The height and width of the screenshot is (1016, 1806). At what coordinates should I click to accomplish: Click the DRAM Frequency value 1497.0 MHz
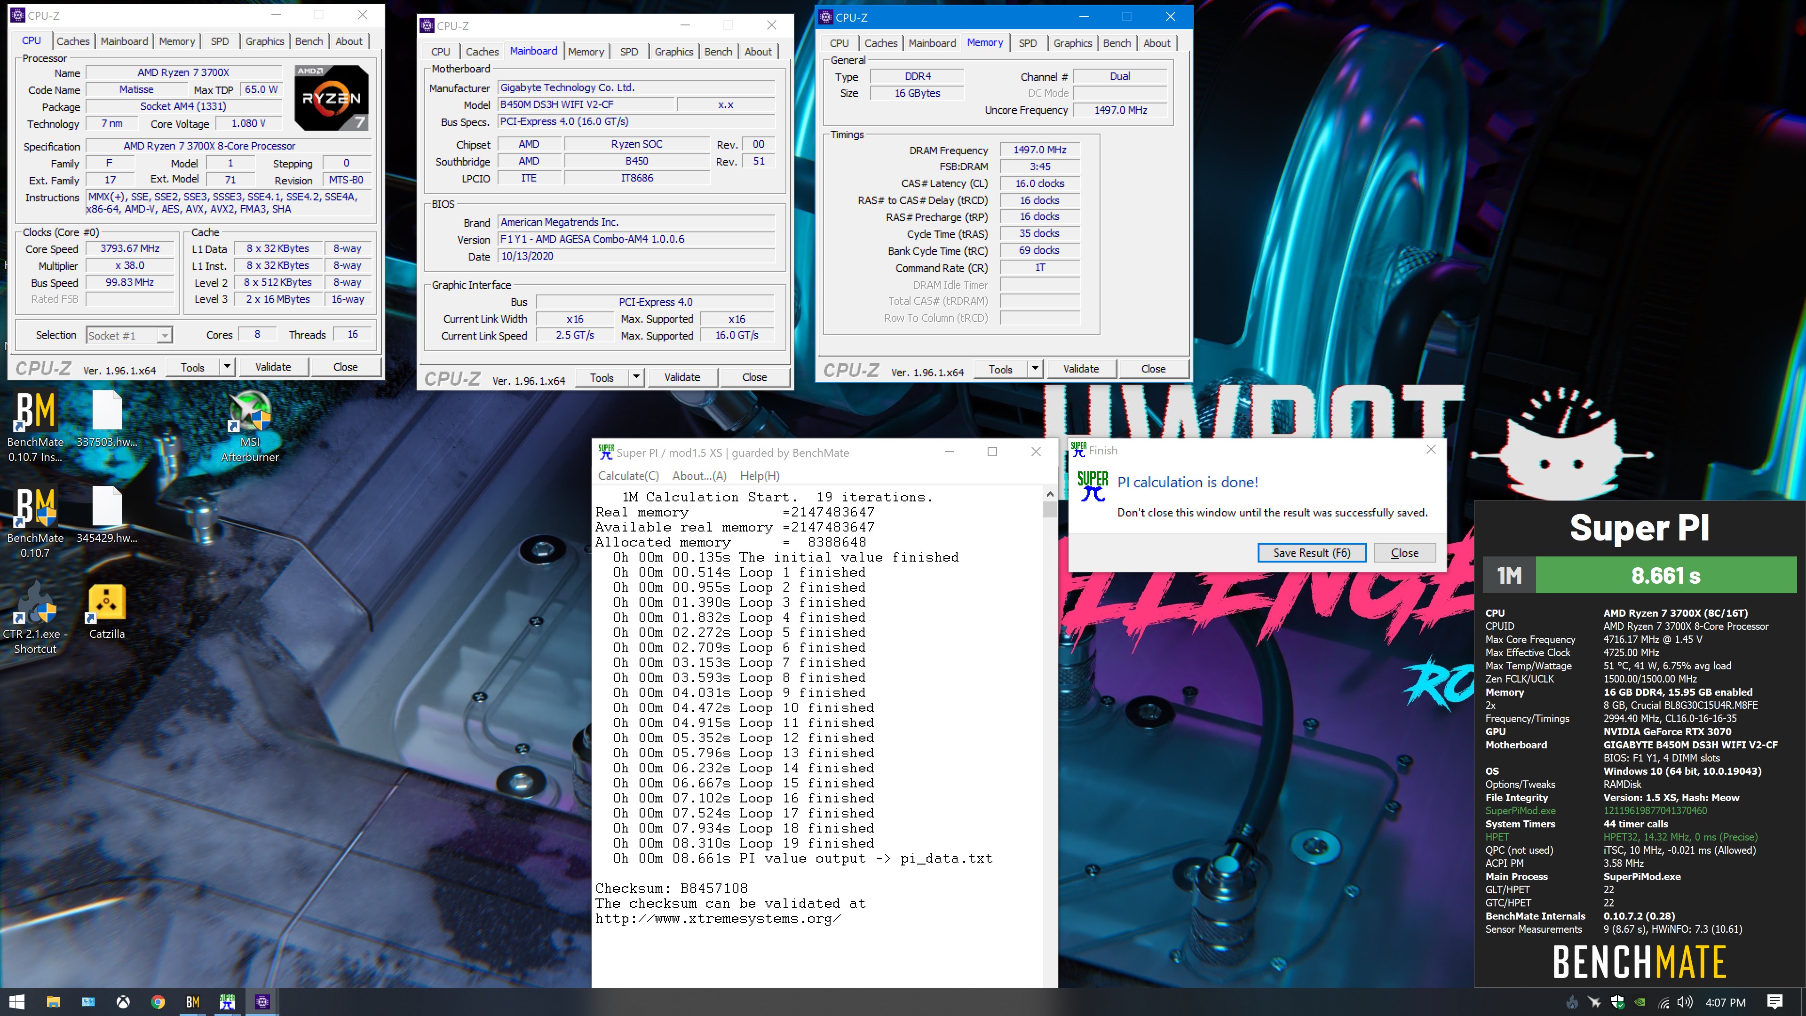[x=1039, y=150]
